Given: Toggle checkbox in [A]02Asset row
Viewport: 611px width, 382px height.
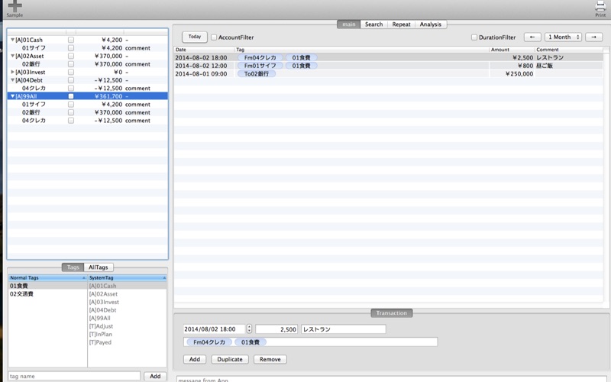Looking at the screenshot, I should 71,56.
